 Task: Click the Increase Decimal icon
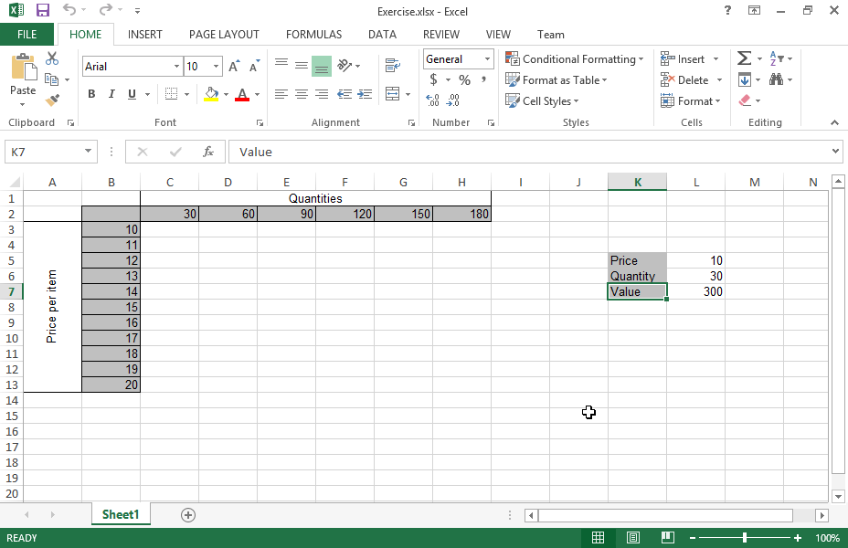pos(432,100)
